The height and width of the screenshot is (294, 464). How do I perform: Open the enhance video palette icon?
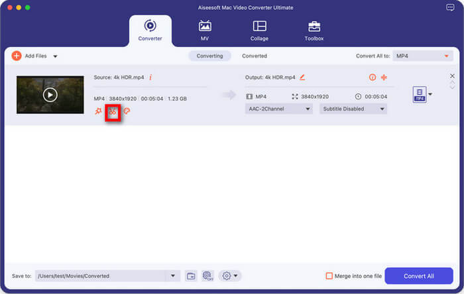click(x=127, y=111)
